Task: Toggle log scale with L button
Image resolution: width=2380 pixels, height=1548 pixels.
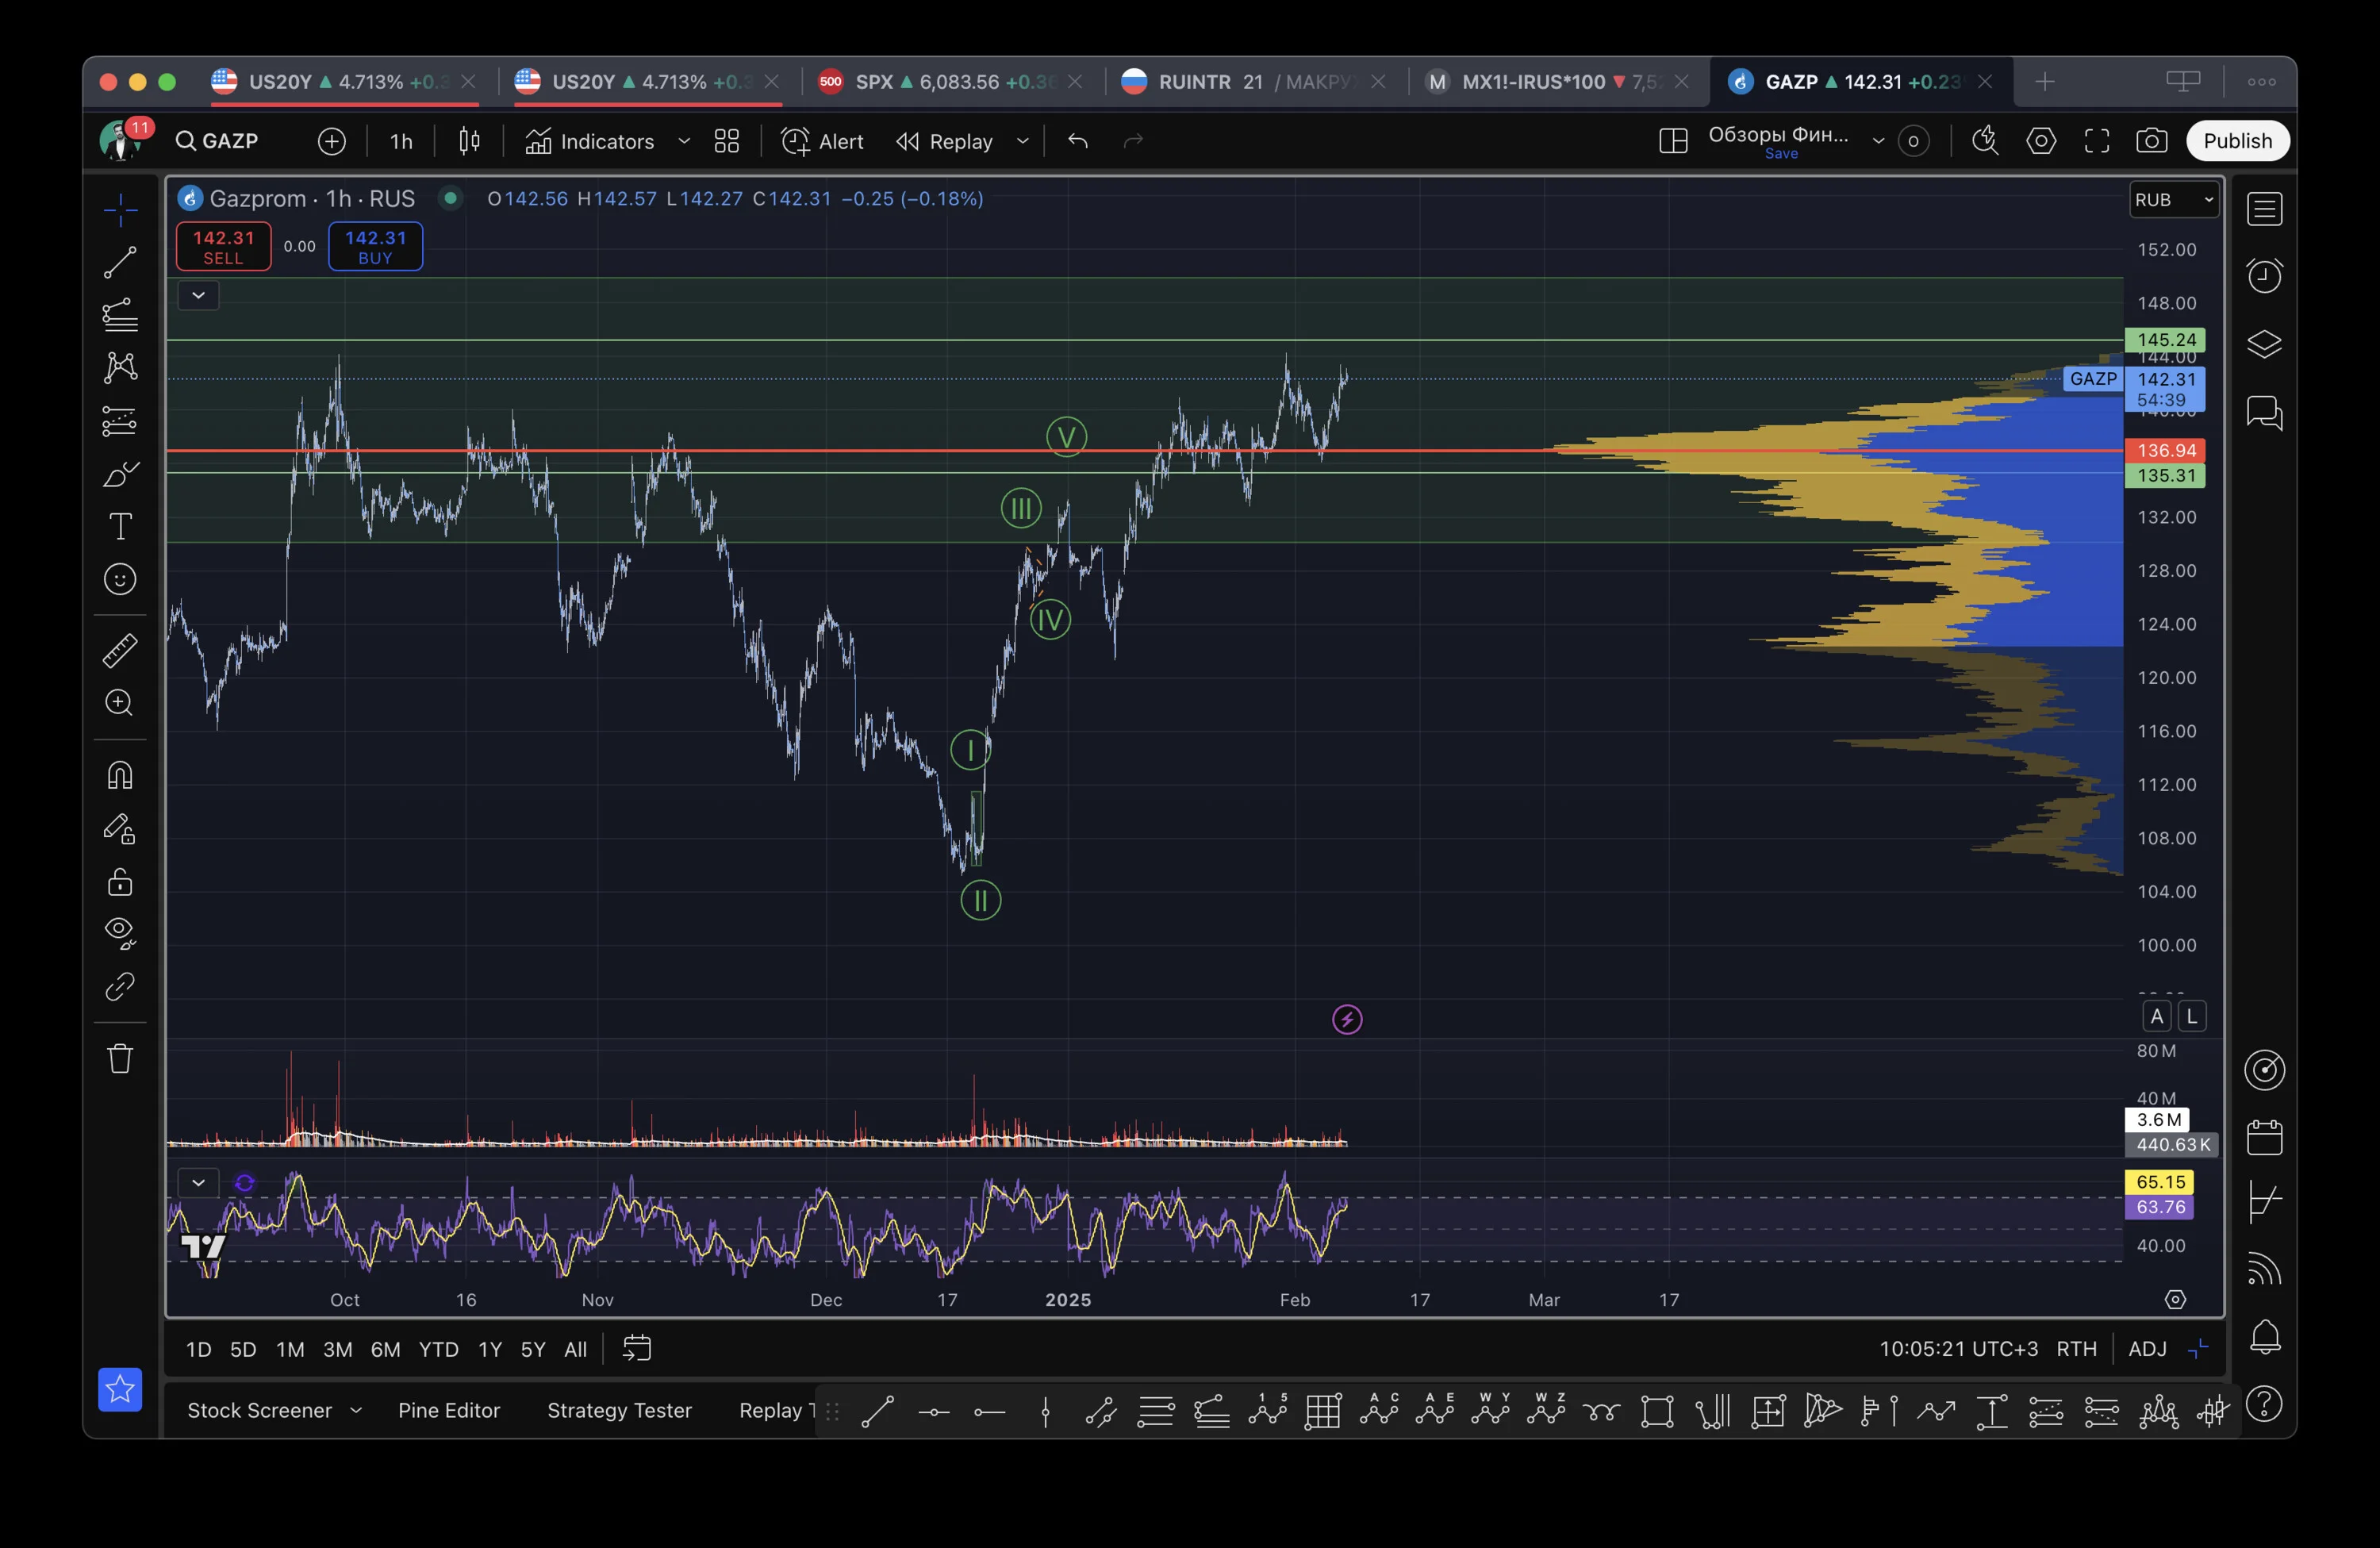Action: coord(2192,1016)
